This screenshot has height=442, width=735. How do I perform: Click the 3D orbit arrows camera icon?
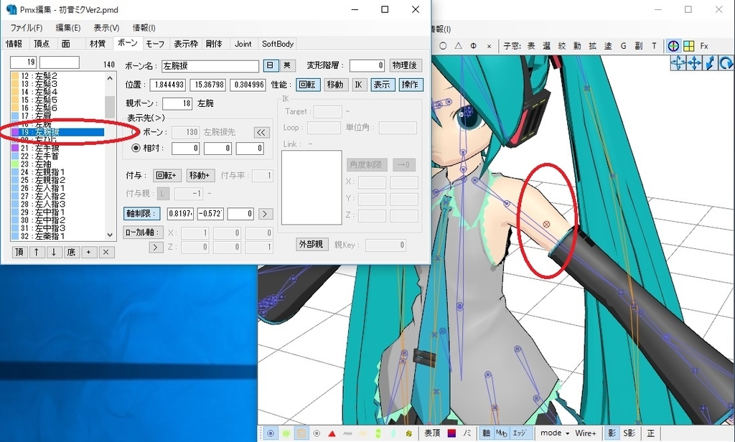tap(678, 63)
